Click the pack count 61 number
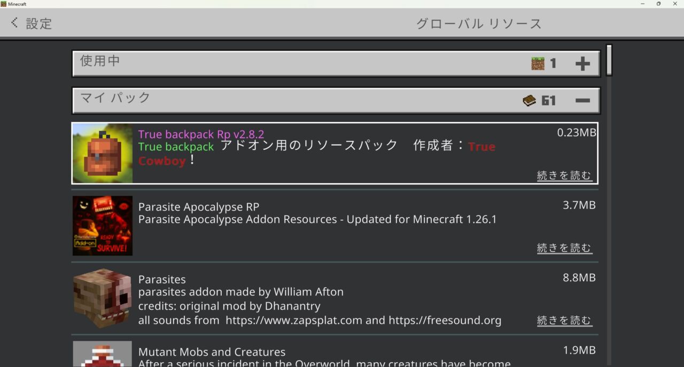The image size is (684, 367). tap(549, 100)
